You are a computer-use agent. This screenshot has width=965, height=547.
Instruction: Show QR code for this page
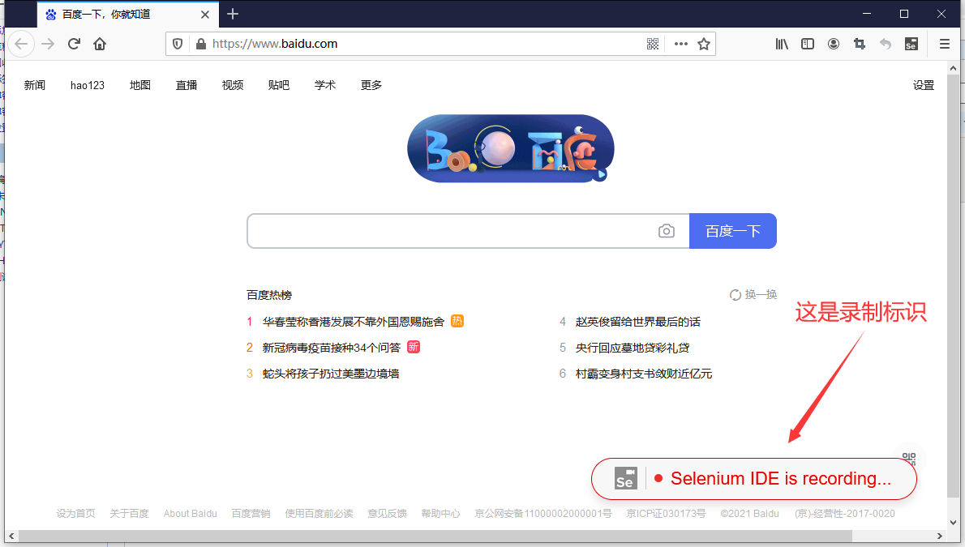653,44
